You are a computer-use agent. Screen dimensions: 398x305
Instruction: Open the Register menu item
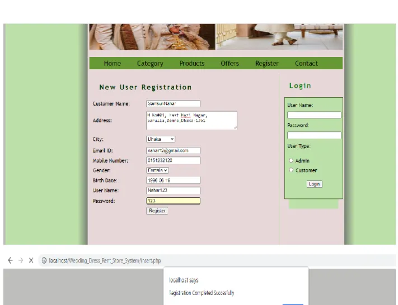(x=267, y=63)
